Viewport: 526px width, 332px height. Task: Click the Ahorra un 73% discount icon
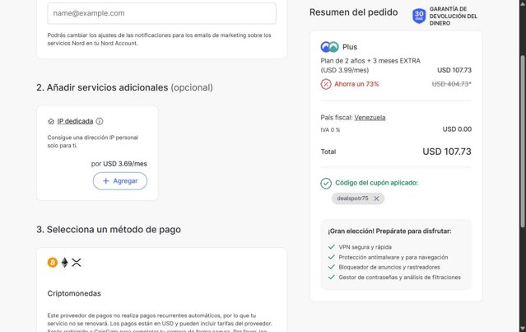[x=326, y=84]
